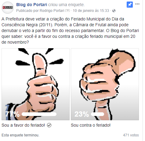145x141 pixels.
Task: Click the Rodrigo Portari publisher name
Action: (x=52, y=11)
